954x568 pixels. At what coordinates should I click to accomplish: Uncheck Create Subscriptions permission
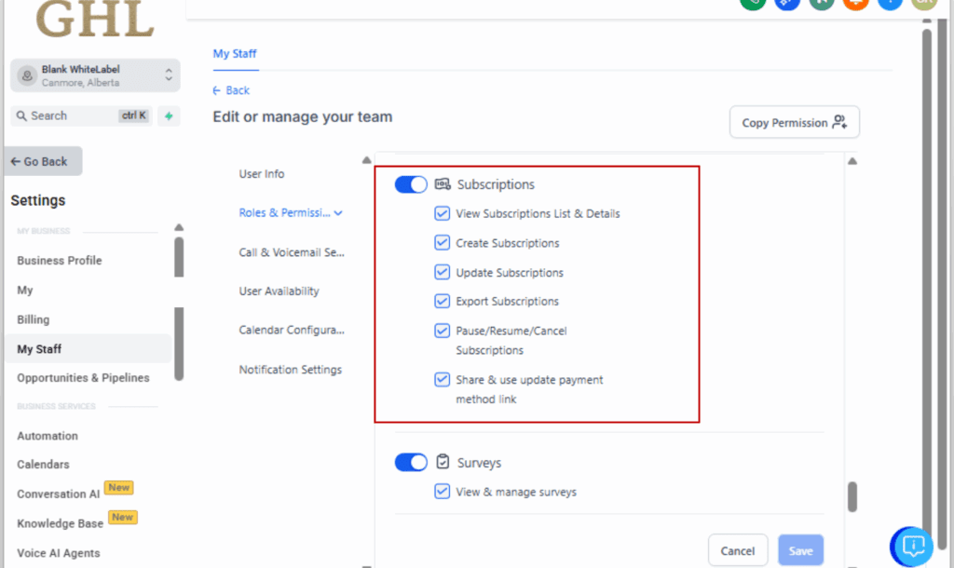[x=443, y=243]
